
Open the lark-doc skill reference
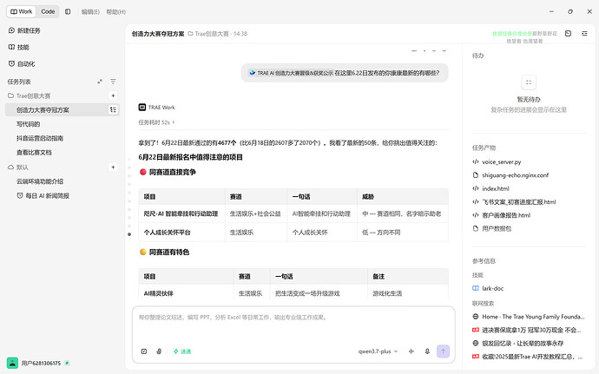coord(492,288)
